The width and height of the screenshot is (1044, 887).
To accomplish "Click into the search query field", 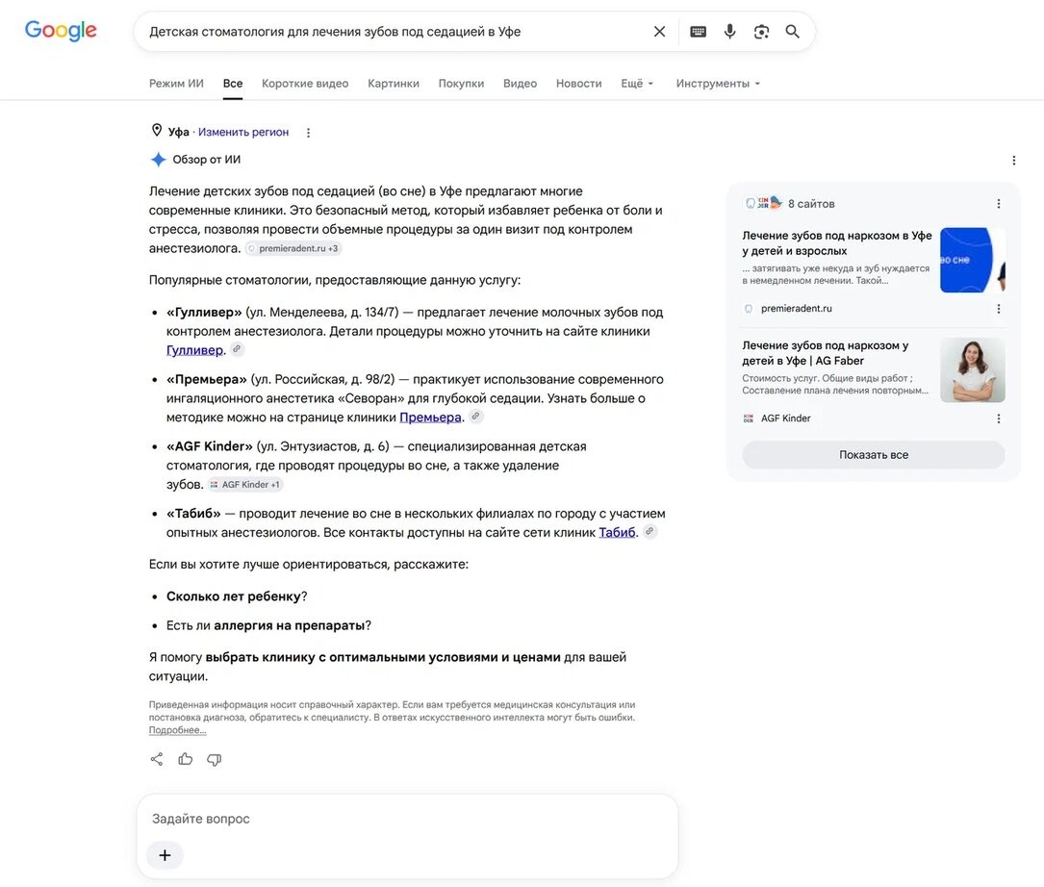I will [393, 32].
